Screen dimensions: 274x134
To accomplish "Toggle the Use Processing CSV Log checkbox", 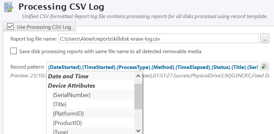I will [x=10, y=27].
